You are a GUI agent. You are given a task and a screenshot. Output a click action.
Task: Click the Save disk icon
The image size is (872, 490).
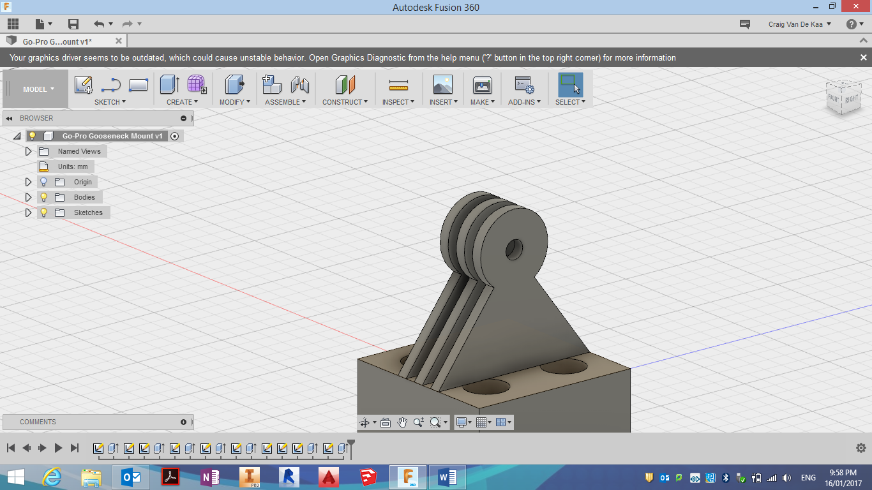73,24
